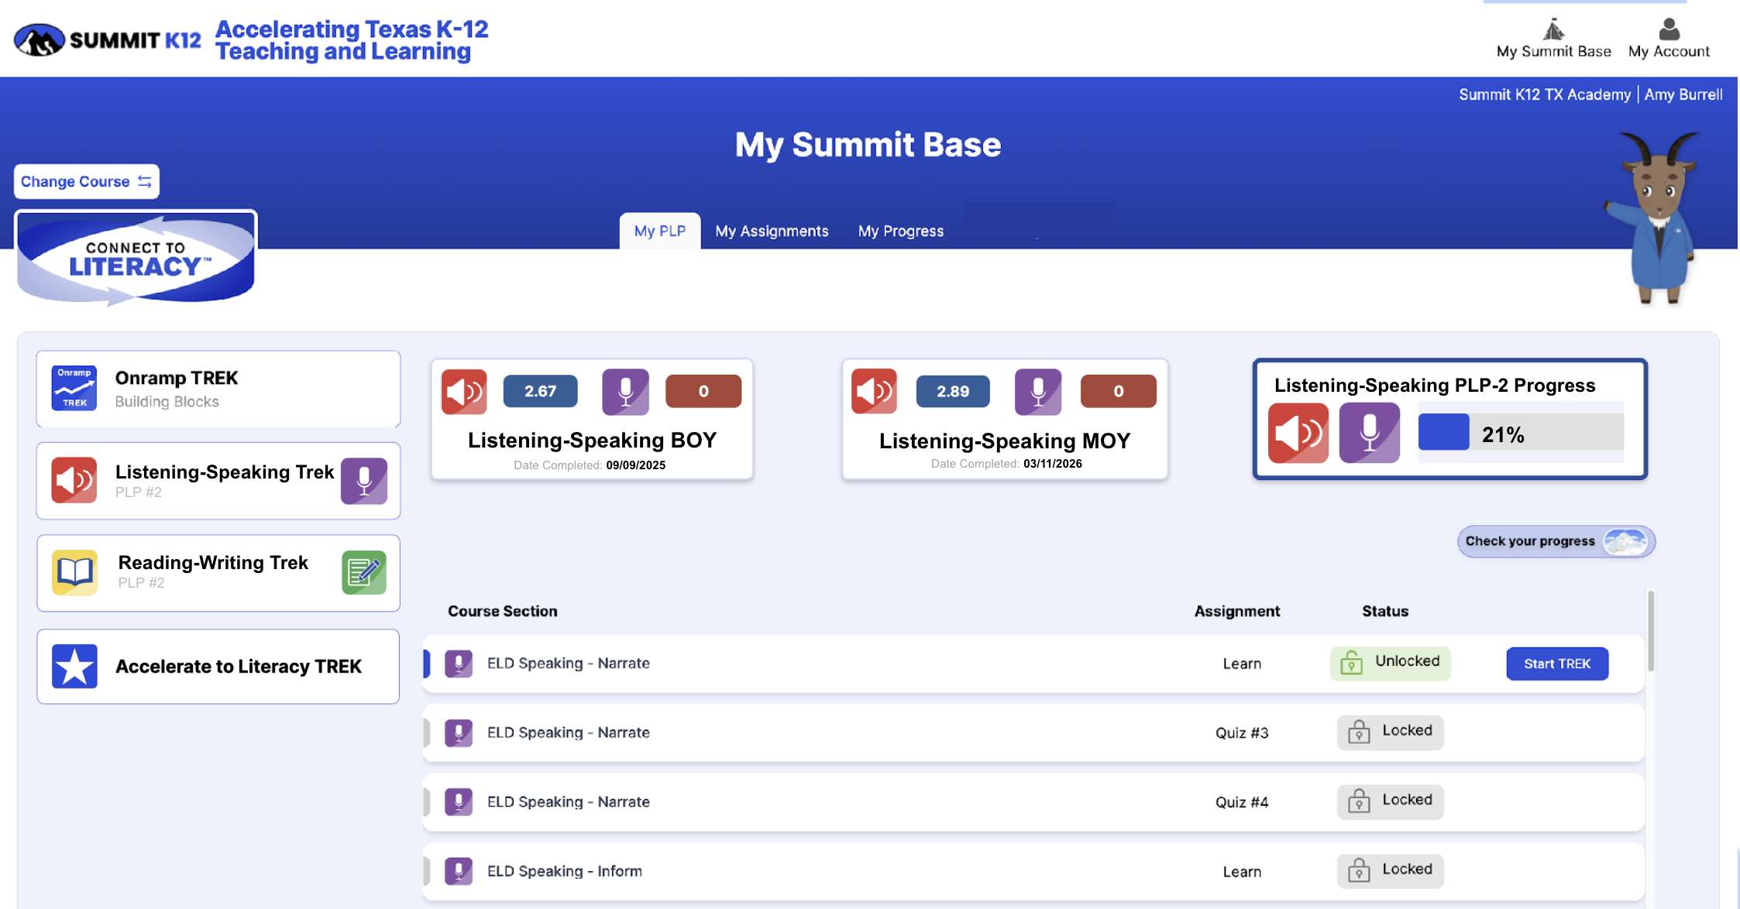Viewport: 1740px width, 909px height.
Task: Click listening speaker icon in BOY card
Action: click(x=464, y=391)
